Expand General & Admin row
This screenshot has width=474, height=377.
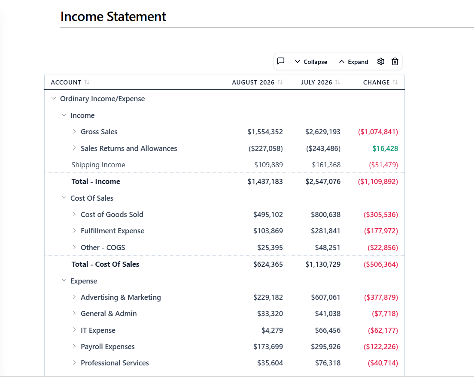pos(74,313)
